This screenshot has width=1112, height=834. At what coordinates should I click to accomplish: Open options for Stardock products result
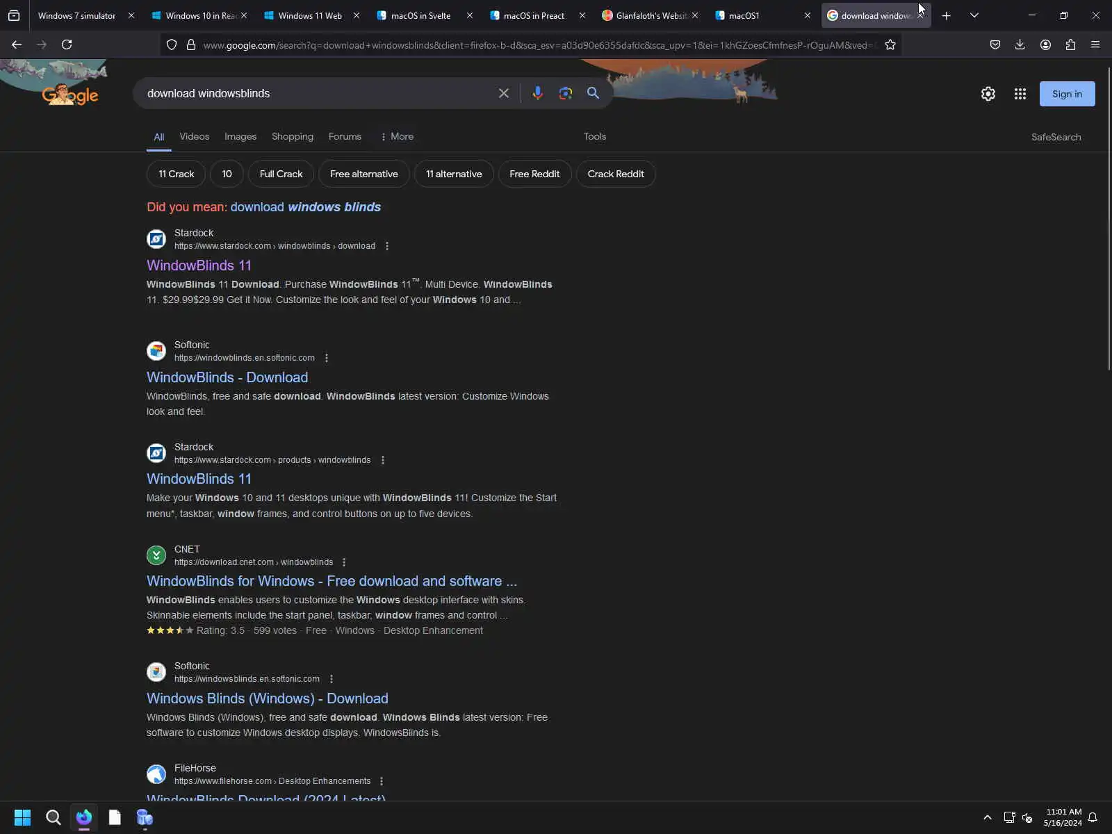383,460
